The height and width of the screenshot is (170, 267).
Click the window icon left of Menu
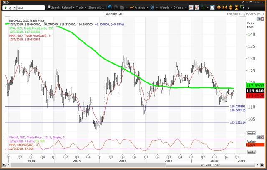[251, 2]
